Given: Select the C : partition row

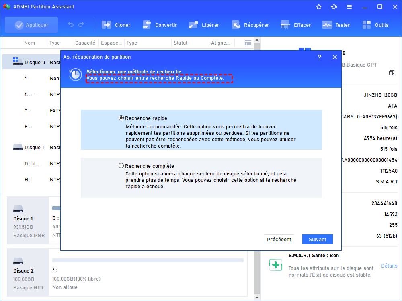Looking at the screenshot, I should click(31, 94).
